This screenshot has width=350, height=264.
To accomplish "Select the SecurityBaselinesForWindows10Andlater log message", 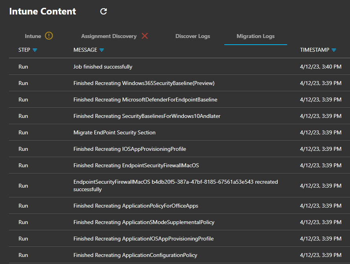I will click(147, 116).
